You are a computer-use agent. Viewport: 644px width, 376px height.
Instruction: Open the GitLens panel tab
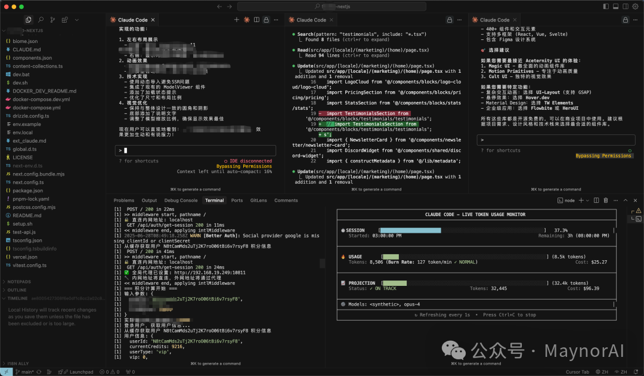(258, 200)
